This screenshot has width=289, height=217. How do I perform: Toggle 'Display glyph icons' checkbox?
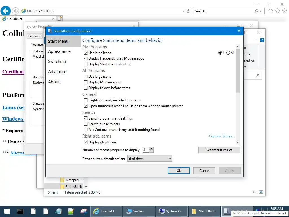[86, 142]
